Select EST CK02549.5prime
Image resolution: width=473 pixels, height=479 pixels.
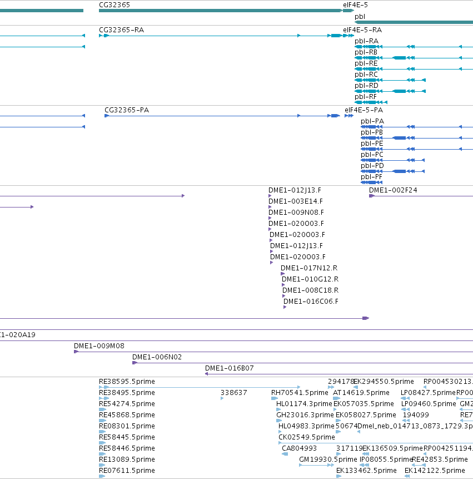click(x=307, y=437)
